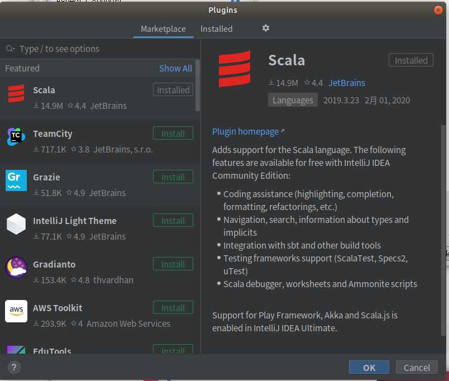Focus the plugin search field
Screen dimensions: 449x381
(100, 49)
